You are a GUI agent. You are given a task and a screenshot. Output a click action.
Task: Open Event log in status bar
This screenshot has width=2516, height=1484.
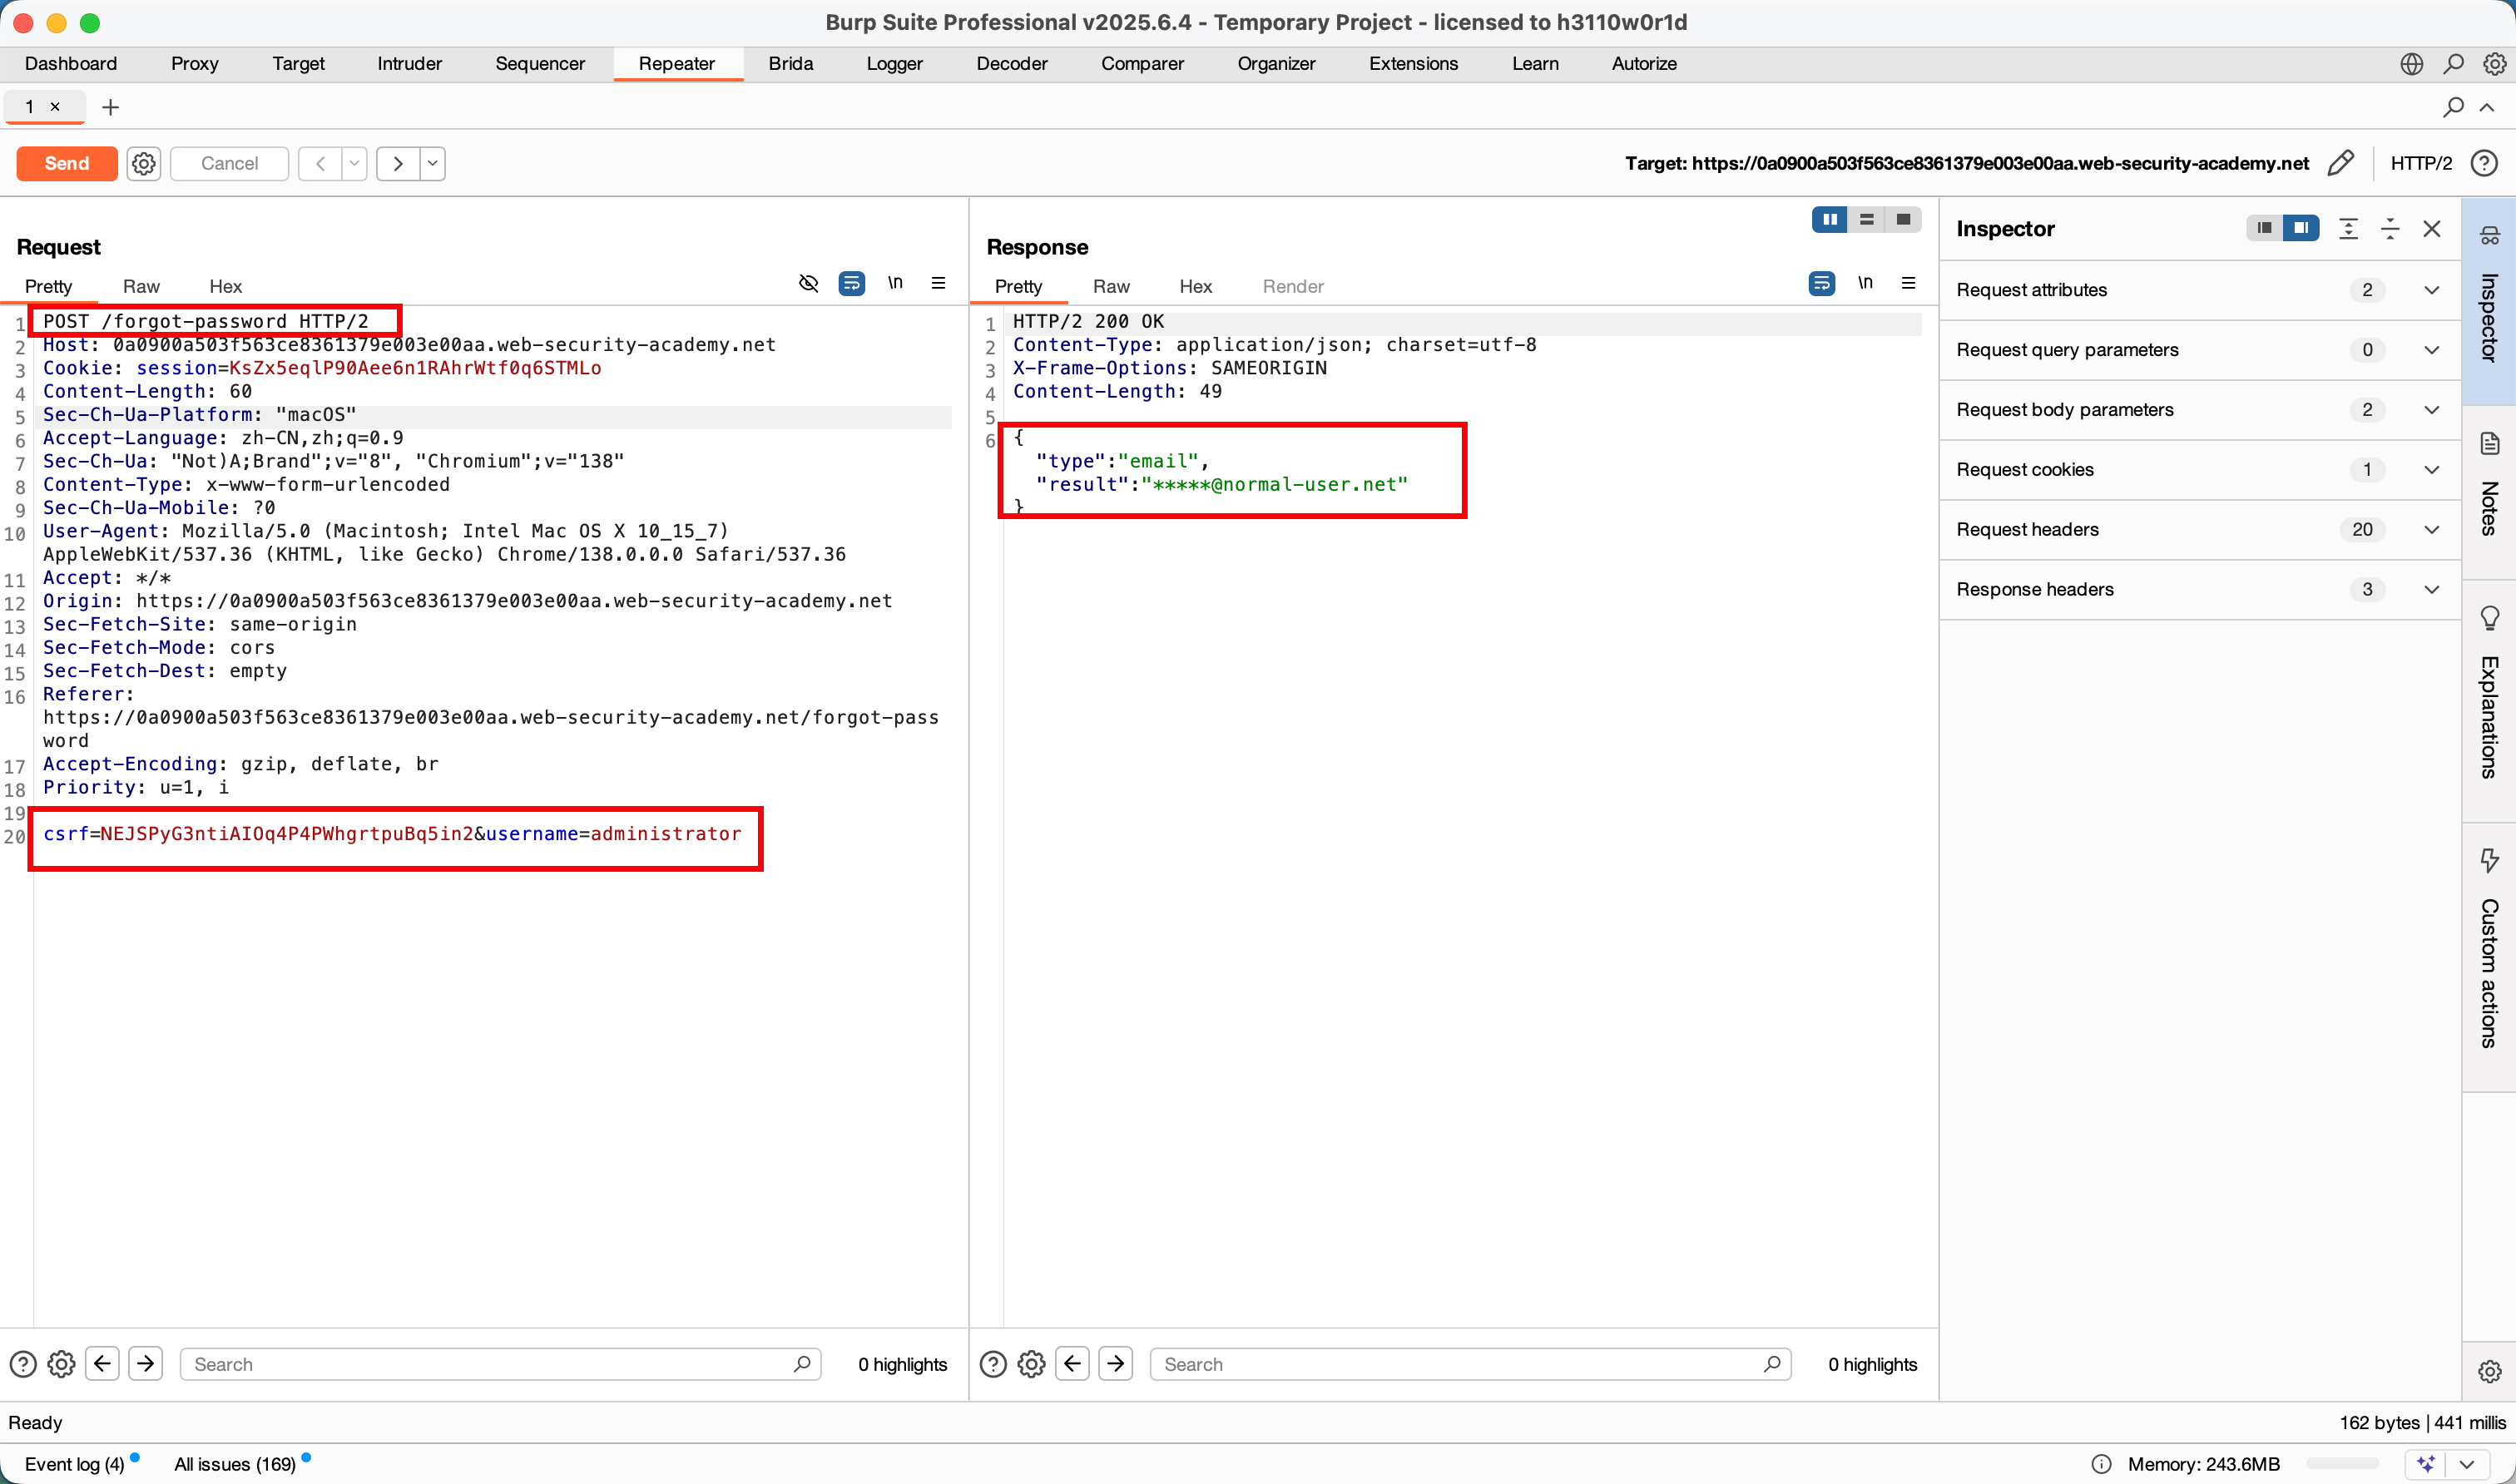(x=74, y=1464)
